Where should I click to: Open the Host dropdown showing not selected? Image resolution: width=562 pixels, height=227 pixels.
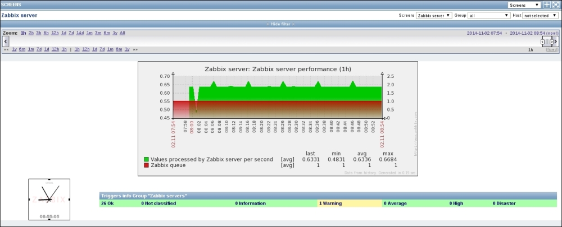(x=540, y=16)
